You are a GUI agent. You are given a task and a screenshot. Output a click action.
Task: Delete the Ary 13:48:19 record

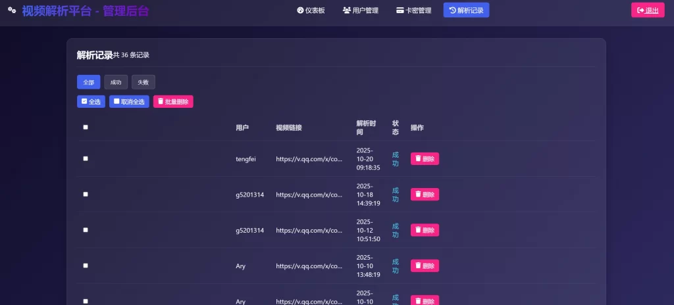coord(425,266)
